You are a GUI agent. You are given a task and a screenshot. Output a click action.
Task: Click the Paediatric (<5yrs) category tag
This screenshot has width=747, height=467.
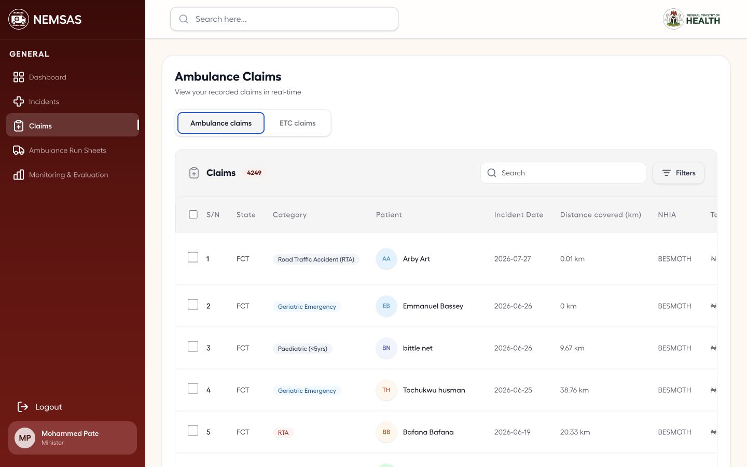coord(302,349)
